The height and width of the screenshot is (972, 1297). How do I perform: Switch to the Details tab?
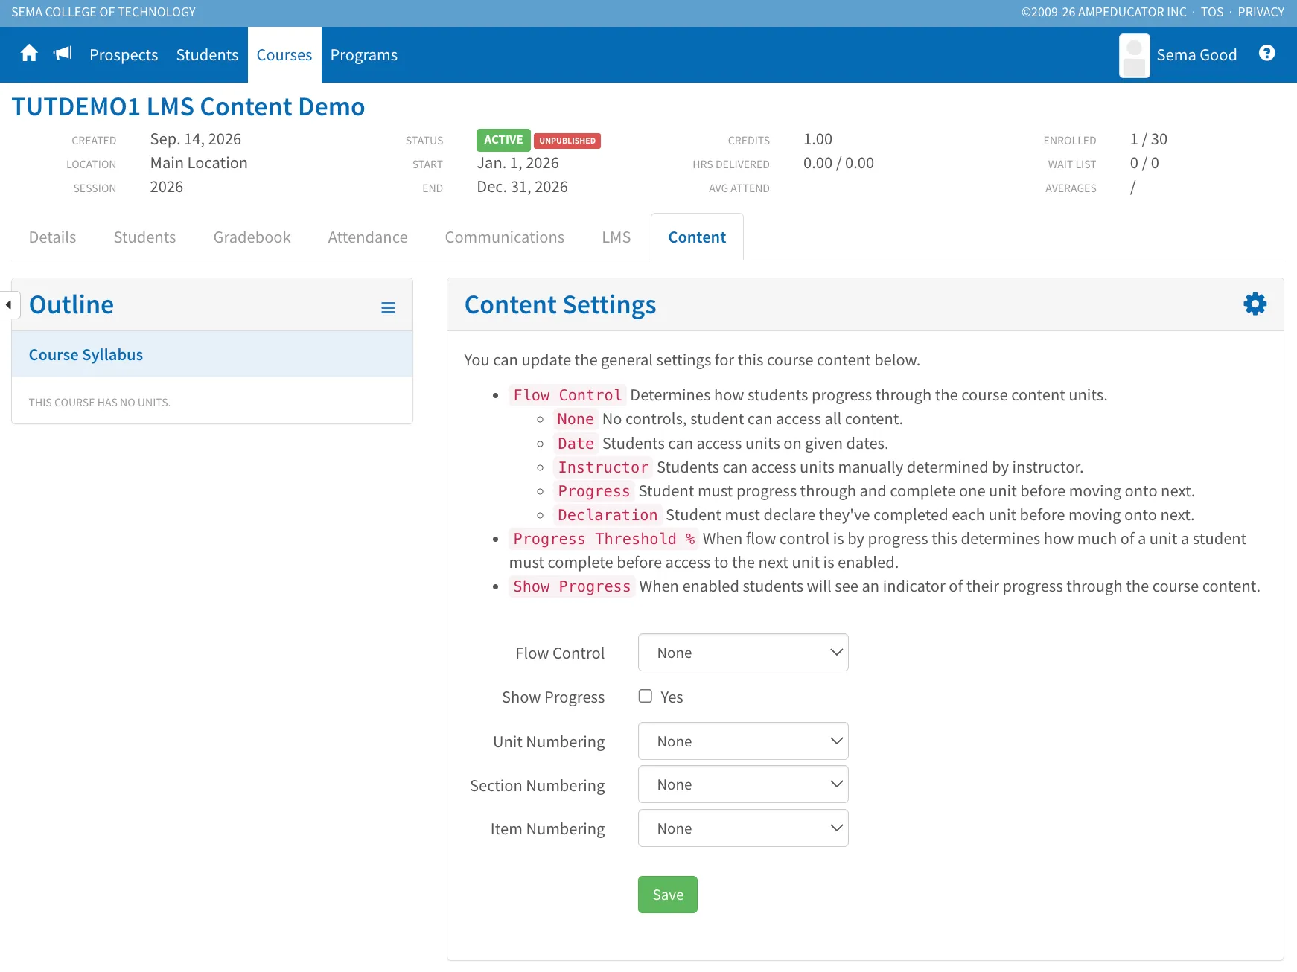pos(53,237)
